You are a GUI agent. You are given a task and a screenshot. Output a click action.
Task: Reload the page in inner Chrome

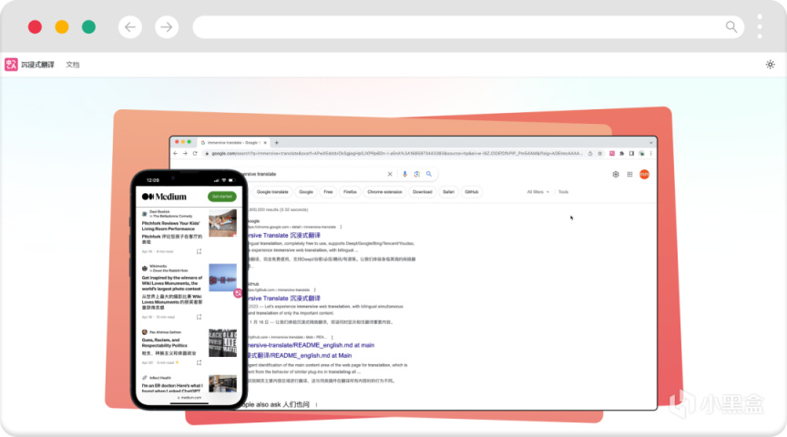tap(195, 154)
